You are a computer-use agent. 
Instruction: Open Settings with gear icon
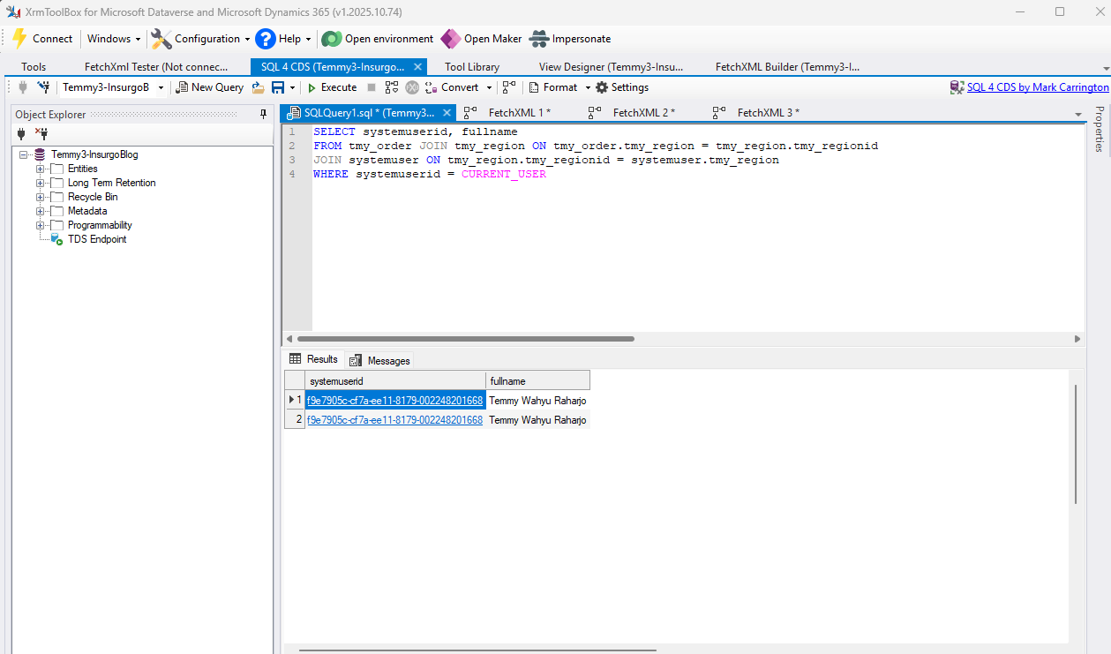pos(622,87)
